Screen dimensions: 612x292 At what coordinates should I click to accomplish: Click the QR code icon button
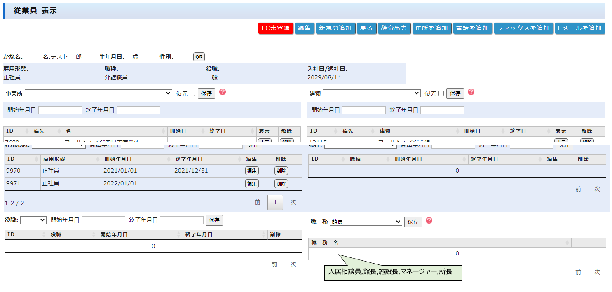199,57
